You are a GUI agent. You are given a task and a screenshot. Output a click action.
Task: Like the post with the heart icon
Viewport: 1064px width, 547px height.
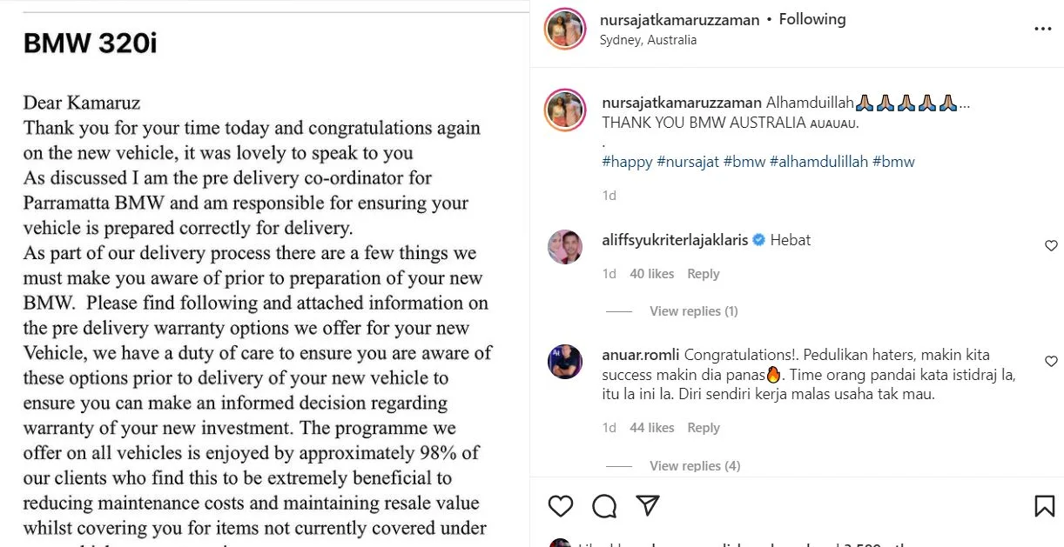coord(561,506)
